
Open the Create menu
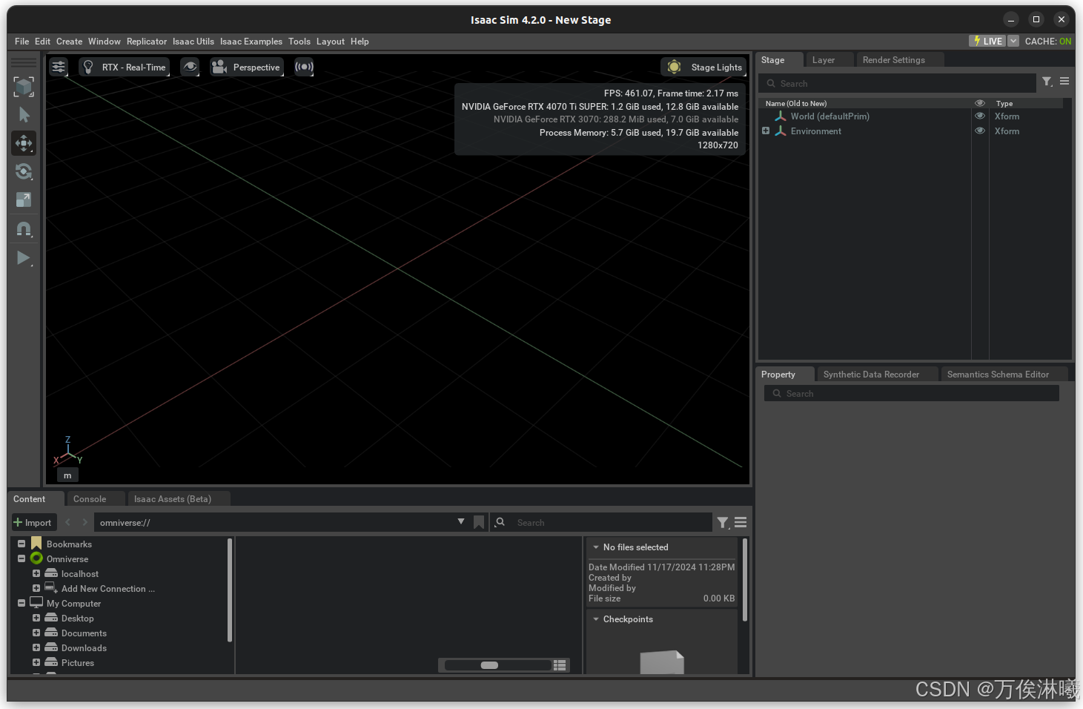point(69,42)
